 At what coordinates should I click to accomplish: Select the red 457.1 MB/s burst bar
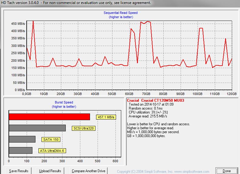49,117
